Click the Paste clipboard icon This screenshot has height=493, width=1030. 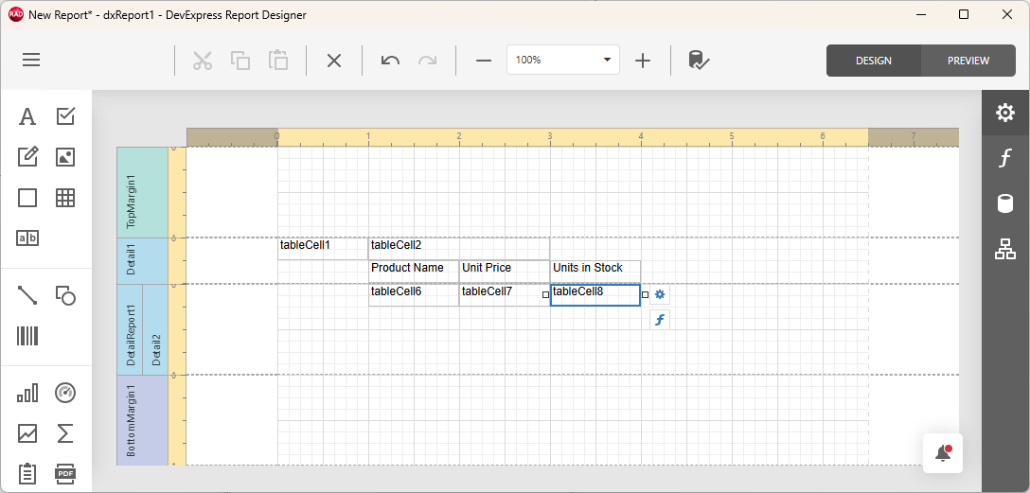[278, 61]
